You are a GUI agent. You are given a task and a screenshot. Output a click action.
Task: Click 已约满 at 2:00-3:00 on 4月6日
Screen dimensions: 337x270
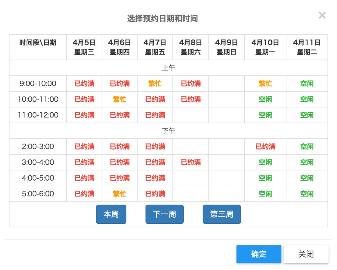pos(120,146)
